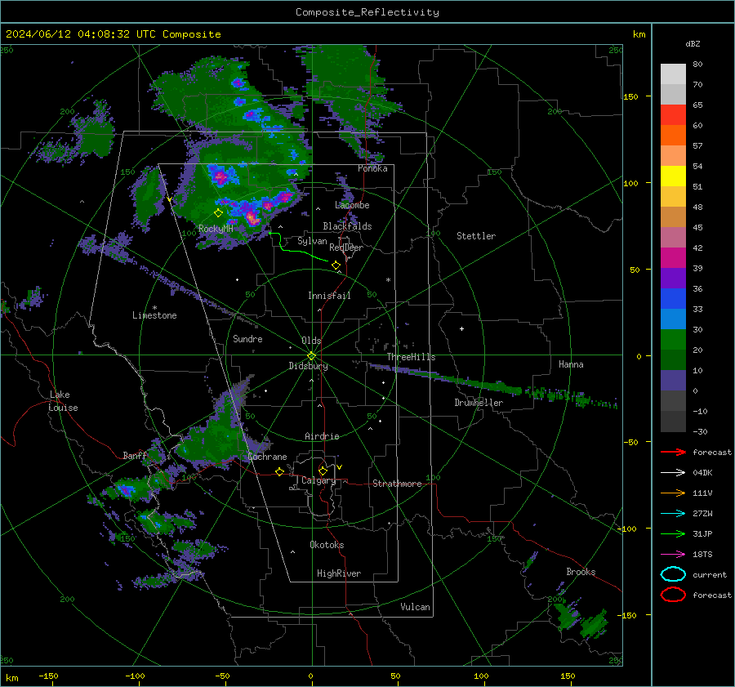Select the orange 111V arrow in the legend
735x687 pixels.
pos(673,493)
